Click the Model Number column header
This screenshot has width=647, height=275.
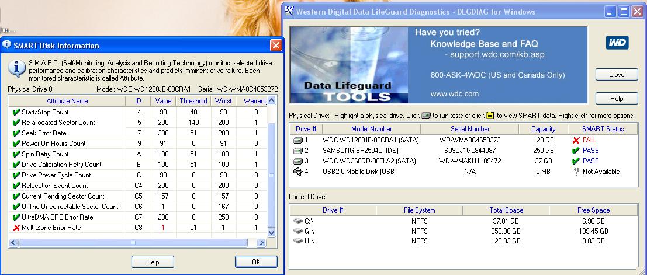coord(371,129)
